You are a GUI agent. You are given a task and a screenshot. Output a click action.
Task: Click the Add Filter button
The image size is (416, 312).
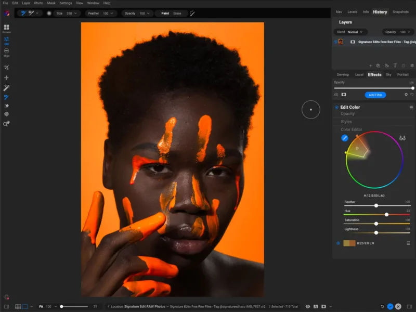coord(375,95)
